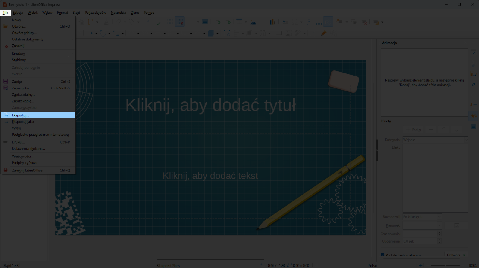Open the Pokaz slajdów menu

point(95,13)
